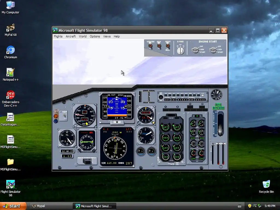Open the World menu

tap(83, 36)
